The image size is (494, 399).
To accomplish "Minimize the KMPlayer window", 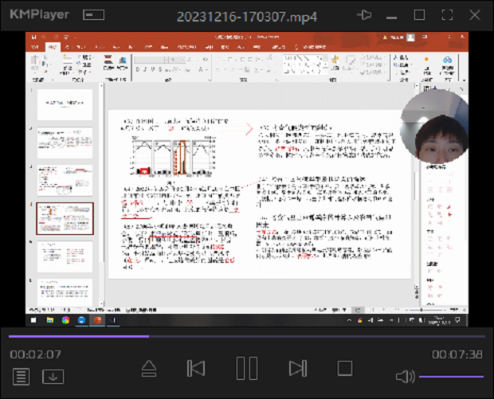I will pyautogui.click(x=391, y=18).
